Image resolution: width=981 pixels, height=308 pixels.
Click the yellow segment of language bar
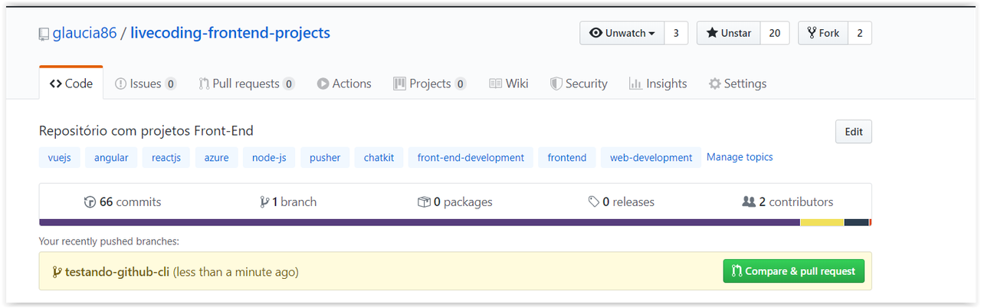822,222
